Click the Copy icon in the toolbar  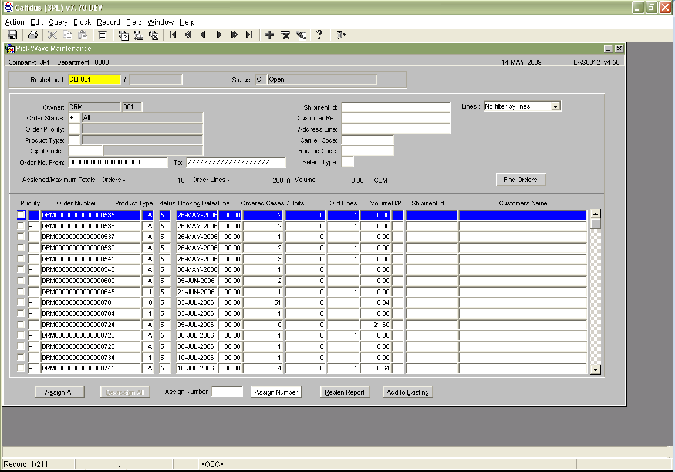(67, 35)
